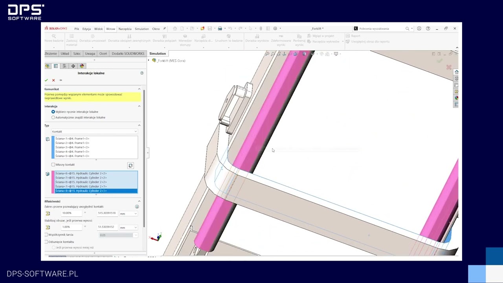The width and height of the screenshot is (503, 283).
Task: Open Narzędzia menu
Action: (125, 29)
